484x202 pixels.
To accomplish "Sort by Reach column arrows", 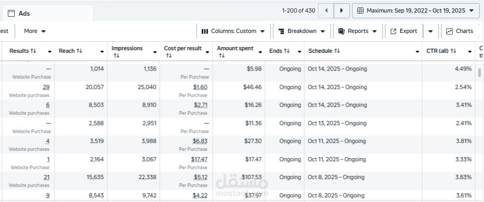I will [79, 51].
